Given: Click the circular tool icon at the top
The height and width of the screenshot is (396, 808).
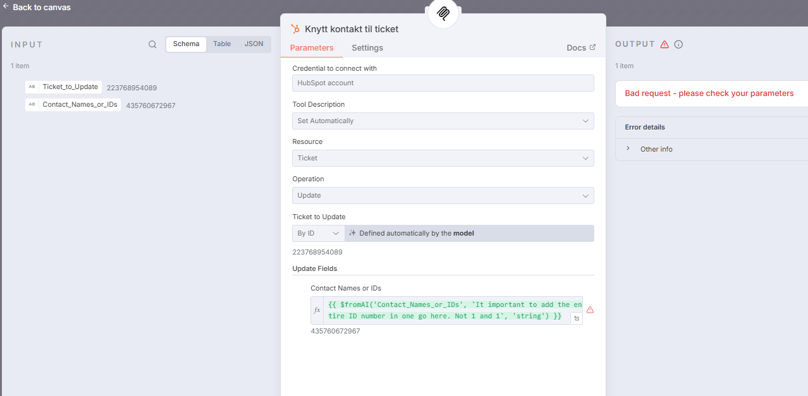Looking at the screenshot, I should 443,13.
